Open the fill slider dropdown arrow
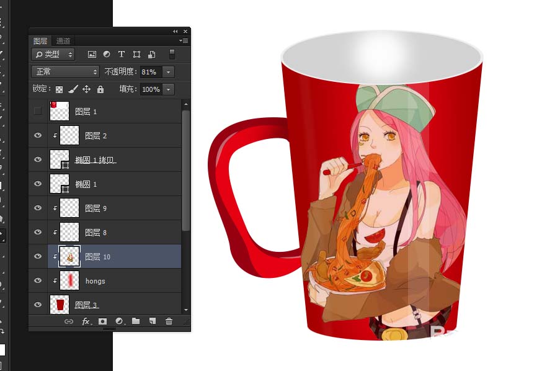The height and width of the screenshot is (371, 560). (168, 89)
